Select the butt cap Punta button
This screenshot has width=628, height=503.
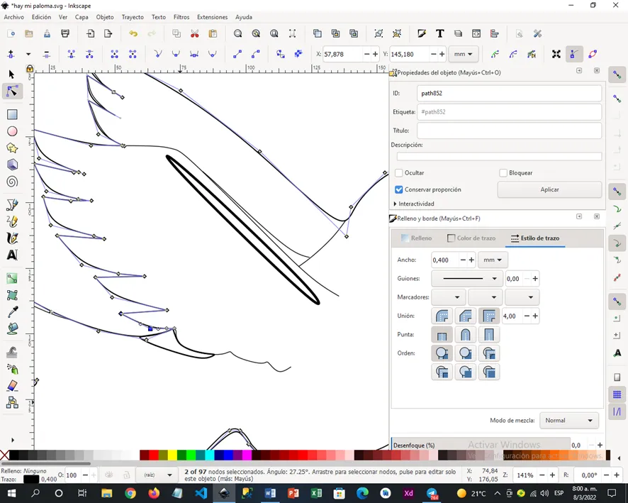tap(442, 335)
